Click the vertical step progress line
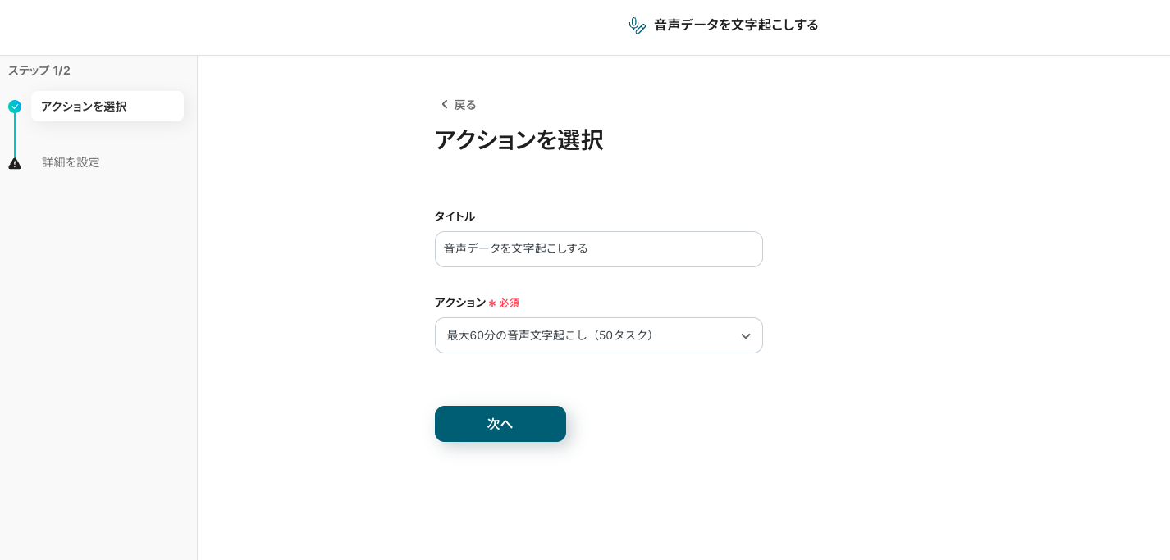The width and height of the screenshot is (1170, 560). click(15, 135)
